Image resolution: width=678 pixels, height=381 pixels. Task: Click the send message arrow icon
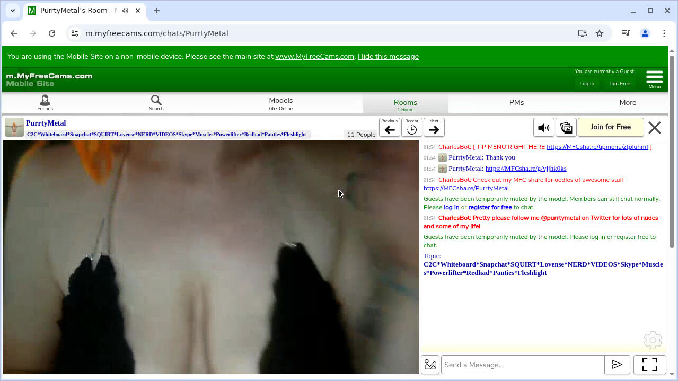[x=617, y=365]
